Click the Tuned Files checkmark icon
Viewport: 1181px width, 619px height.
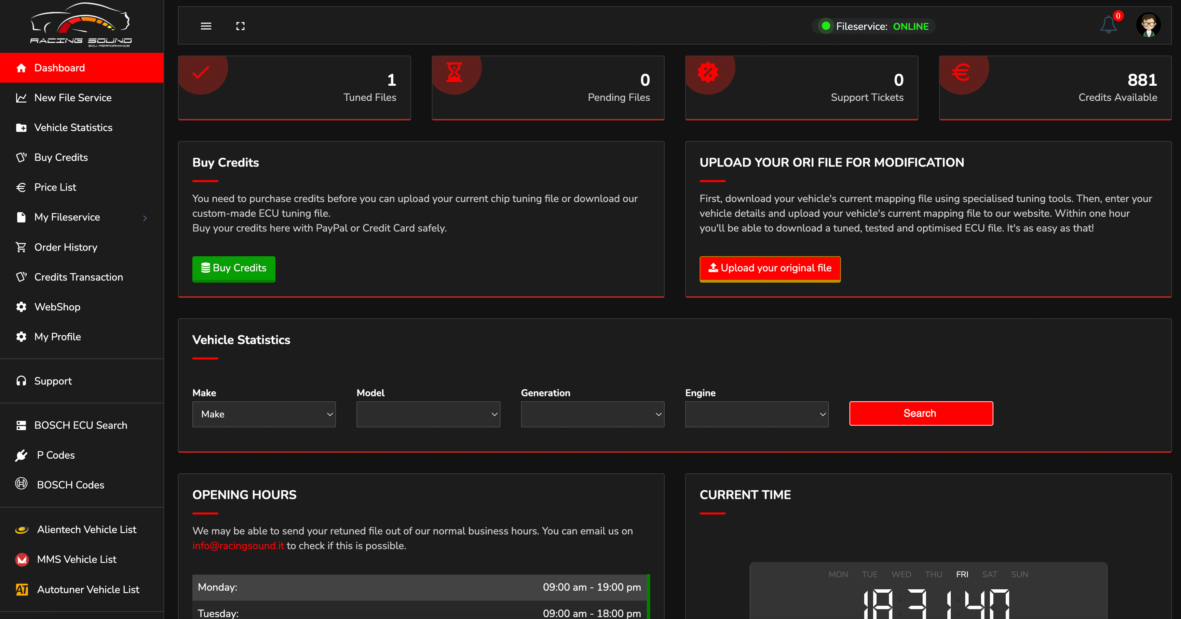coord(201,72)
